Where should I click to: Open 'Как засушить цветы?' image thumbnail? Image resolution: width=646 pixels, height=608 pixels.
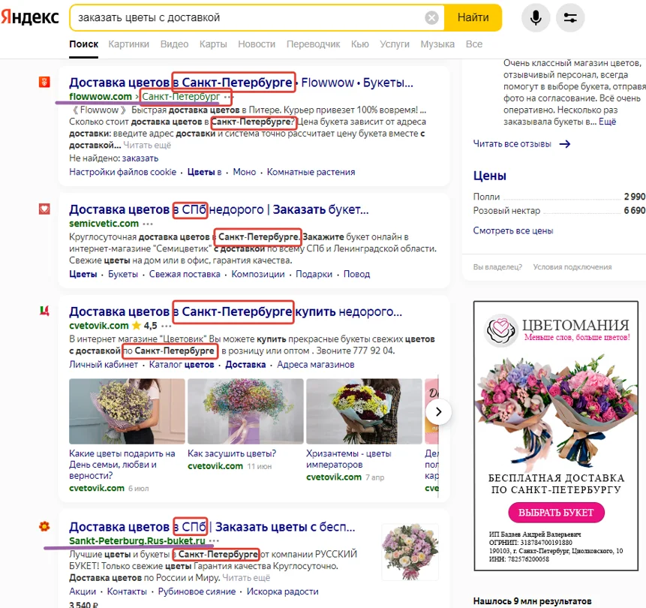[x=245, y=413]
